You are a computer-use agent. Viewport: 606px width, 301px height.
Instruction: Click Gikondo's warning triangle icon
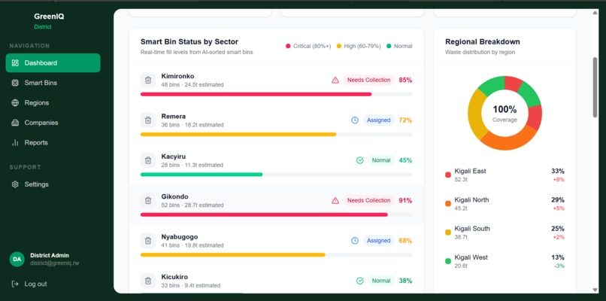point(335,200)
